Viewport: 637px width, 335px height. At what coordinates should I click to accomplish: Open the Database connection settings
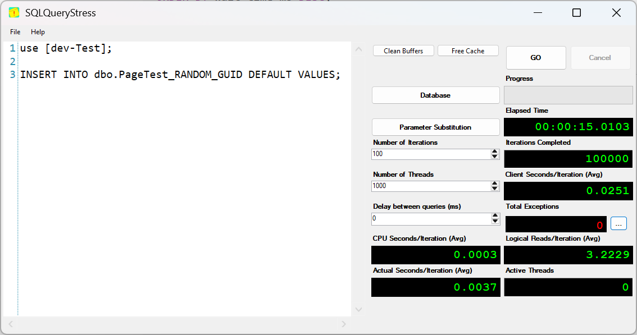(x=435, y=95)
